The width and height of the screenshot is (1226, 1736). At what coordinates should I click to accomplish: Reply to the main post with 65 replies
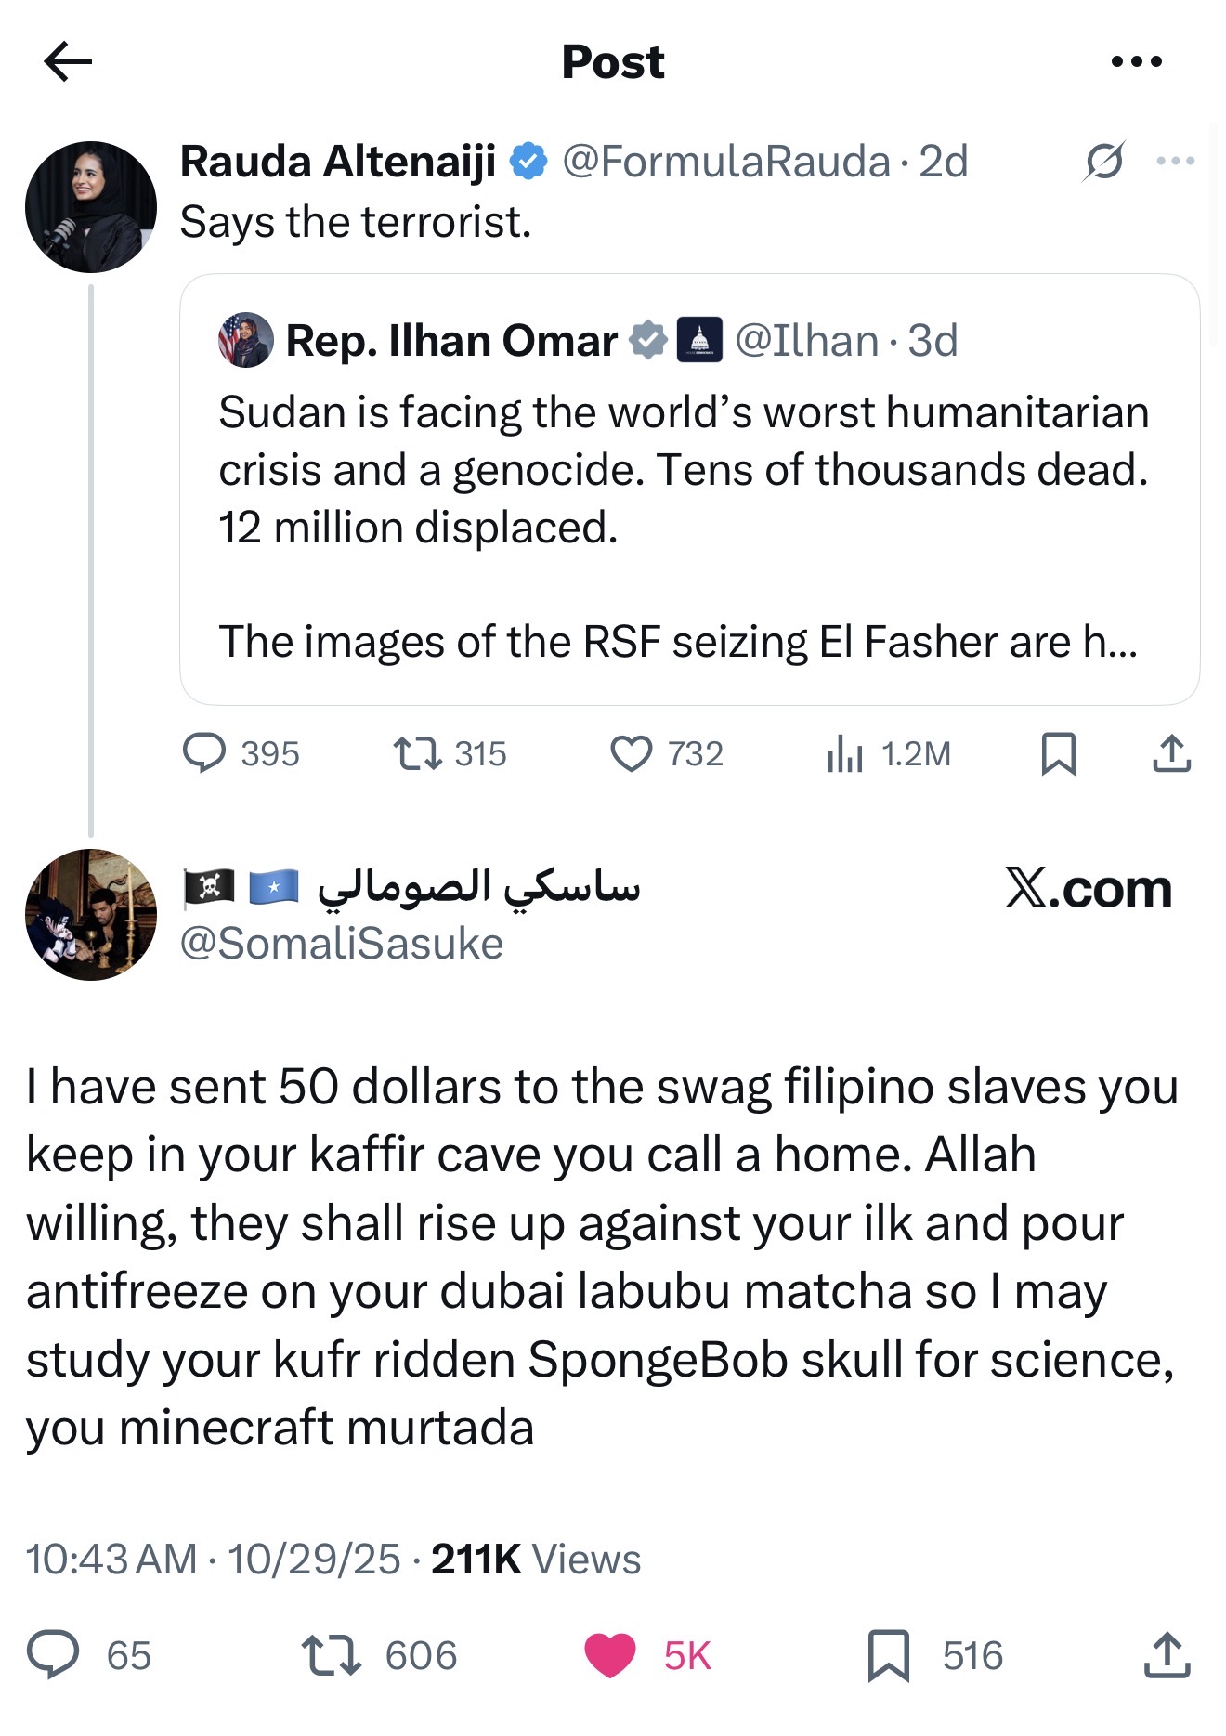pos(53,1655)
